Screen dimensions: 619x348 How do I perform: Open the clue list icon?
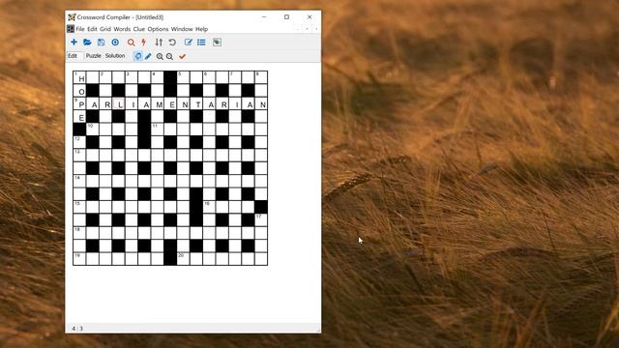pyautogui.click(x=201, y=43)
